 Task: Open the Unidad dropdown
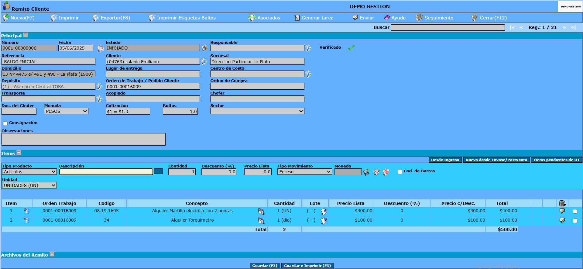tap(29, 185)
